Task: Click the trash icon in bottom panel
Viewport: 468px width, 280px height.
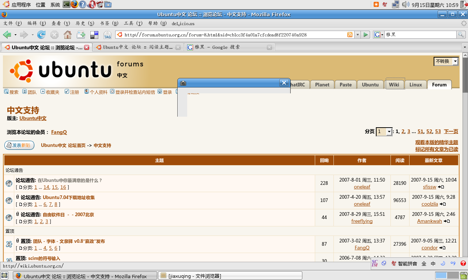Action: (463, 275)
